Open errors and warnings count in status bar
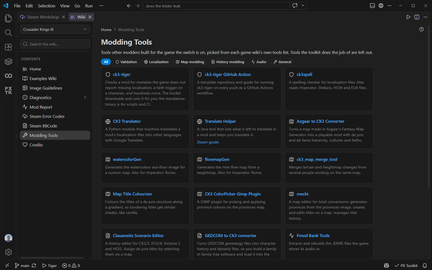The height and width of the screenshot is (270, 432). (x=71, y=265)
